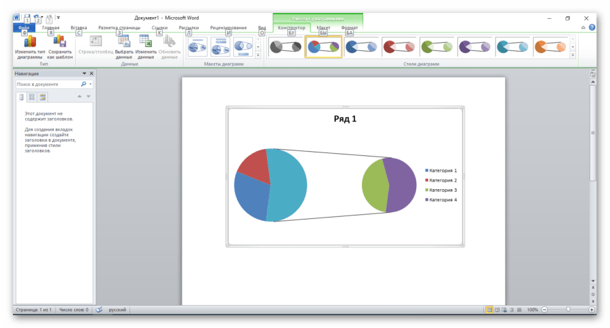This screenshot has width=610, height=328.
Task: Open the Файл menu button
Action: pyautogui.click(x=24, y=28)
